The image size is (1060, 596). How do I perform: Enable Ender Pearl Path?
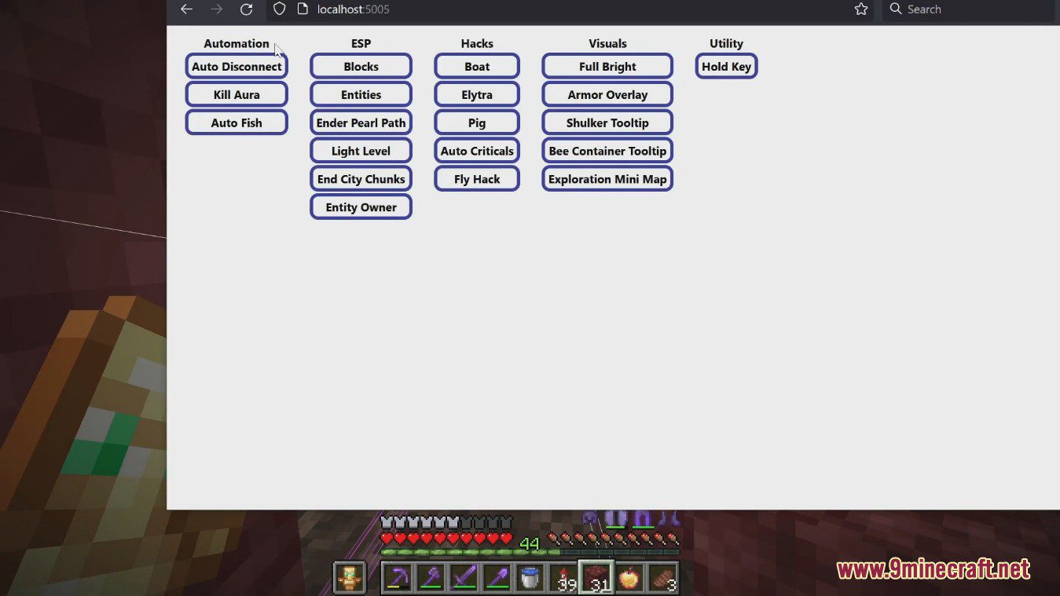[361, 123]
